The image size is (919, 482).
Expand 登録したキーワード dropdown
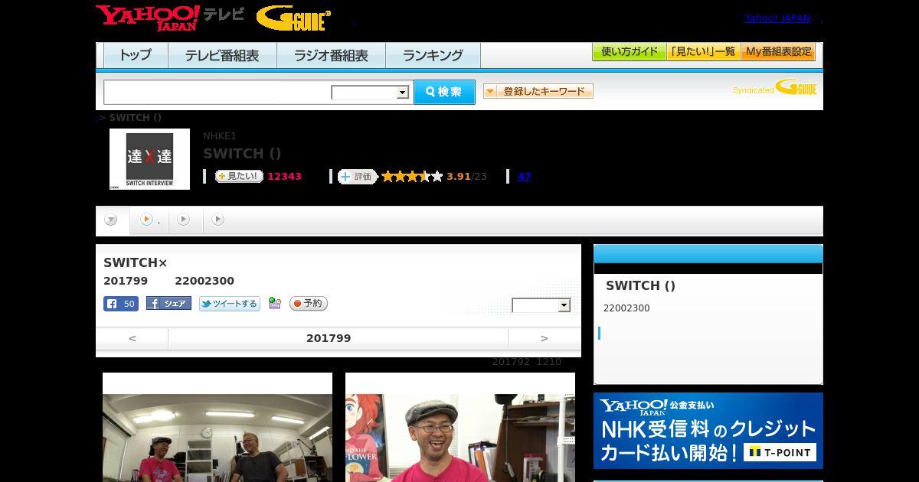[538, 91]
